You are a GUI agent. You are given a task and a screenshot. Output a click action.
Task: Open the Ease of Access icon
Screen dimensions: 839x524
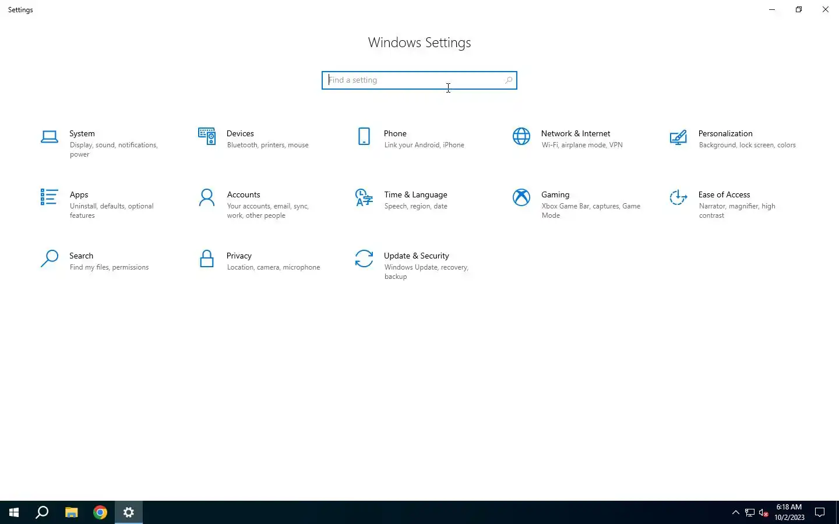(x=679, y=197)
